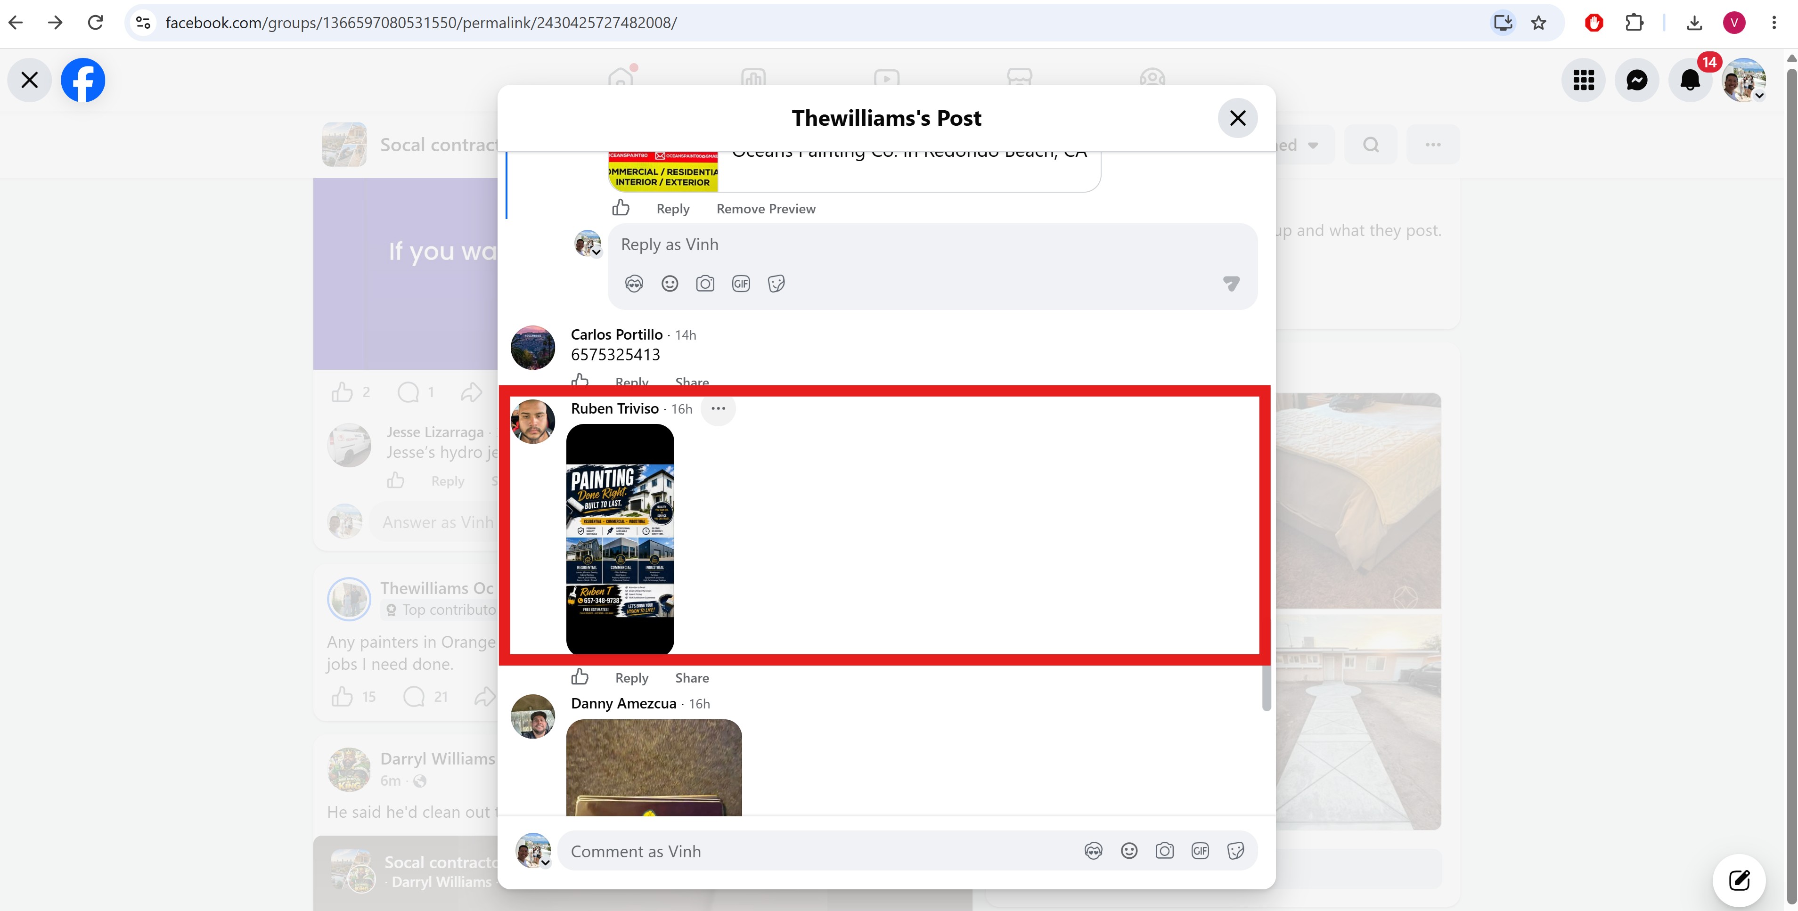This screenshot has width=1798, height=911.
Task: Click Carlos Portillo's profile picture
Action: [x=532, y=347]
